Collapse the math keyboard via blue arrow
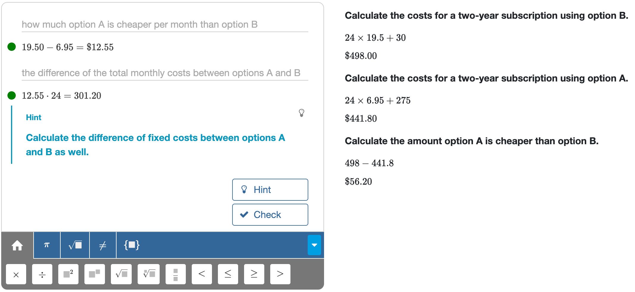 (x=315, y=245)
